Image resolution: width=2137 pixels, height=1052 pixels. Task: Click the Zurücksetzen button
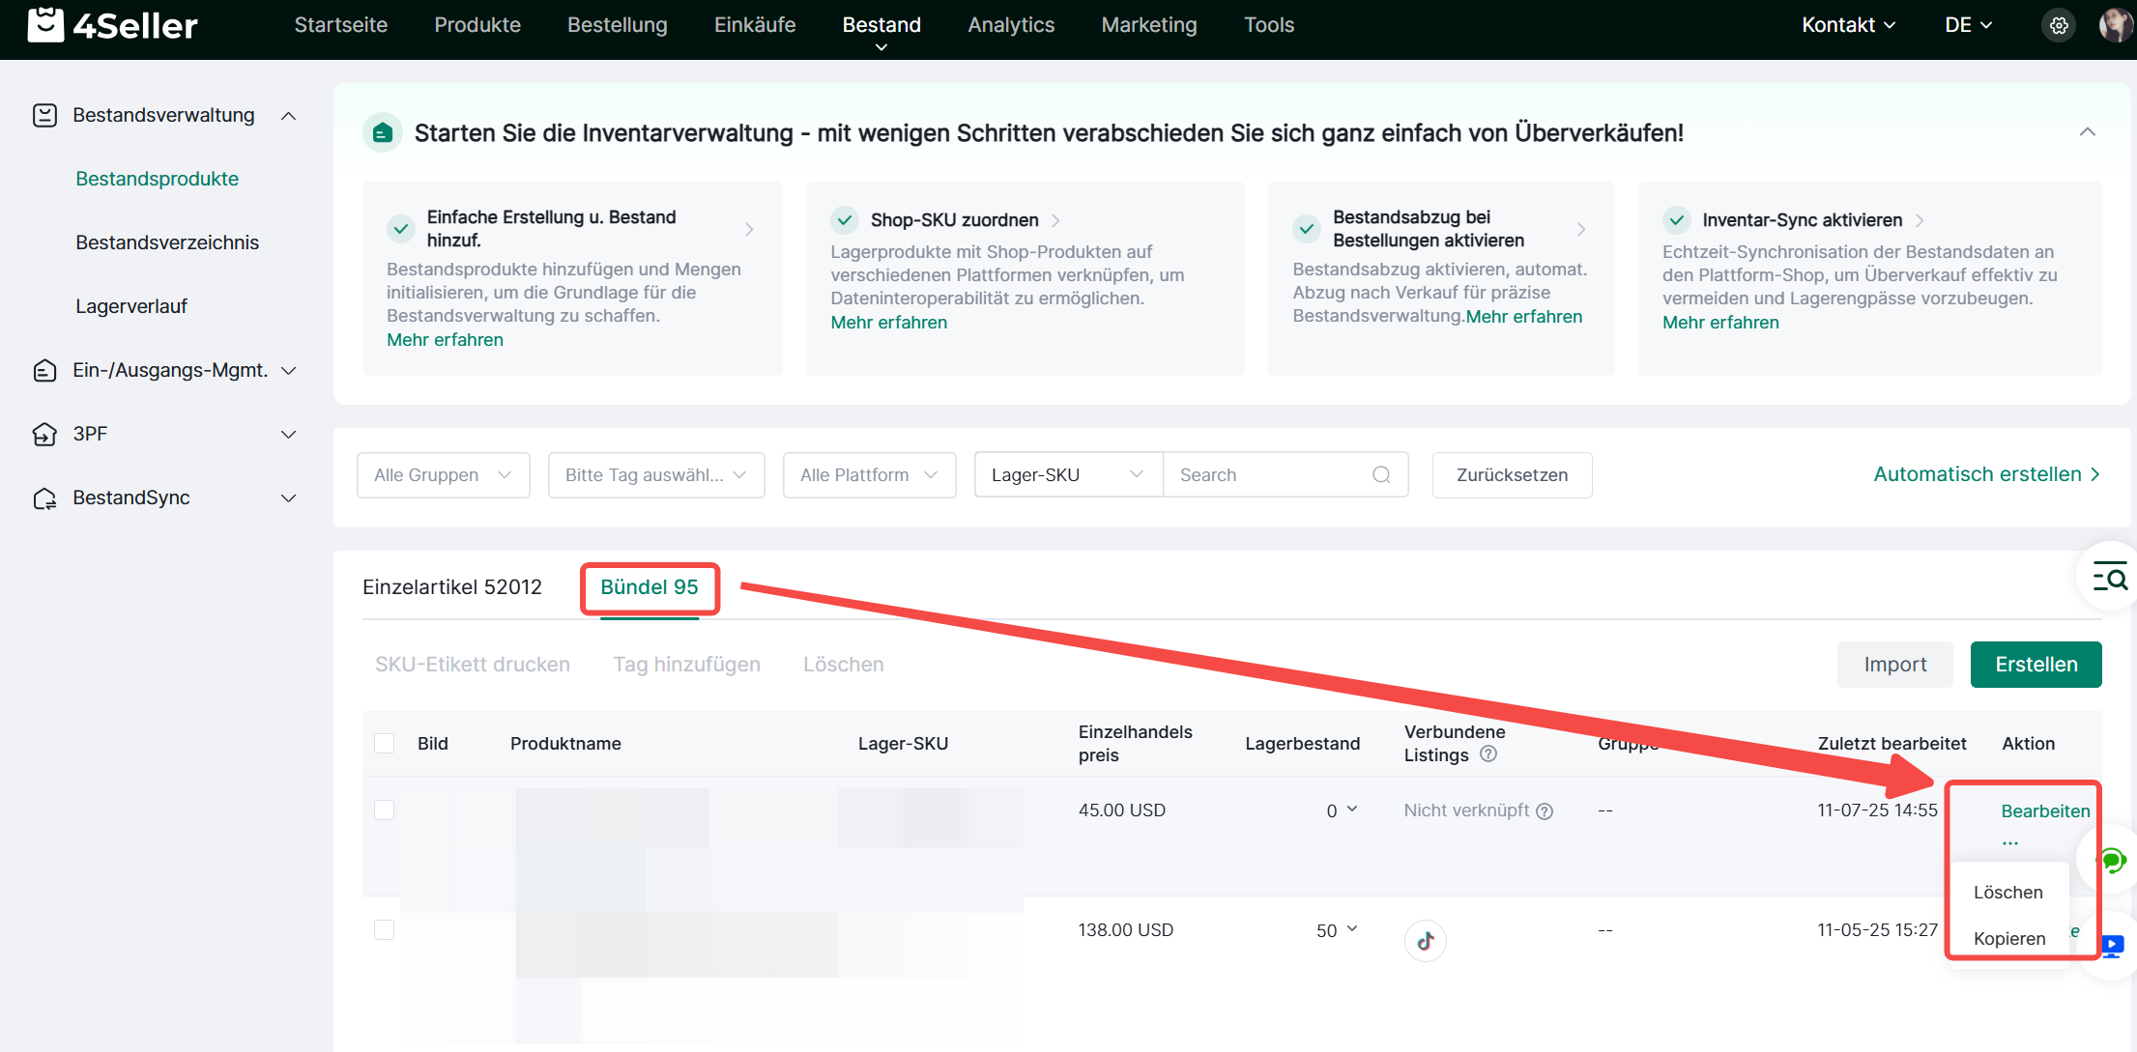1512,475
